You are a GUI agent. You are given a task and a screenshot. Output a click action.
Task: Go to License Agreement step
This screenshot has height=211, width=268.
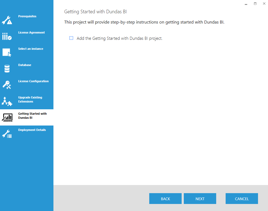(32, 32)
